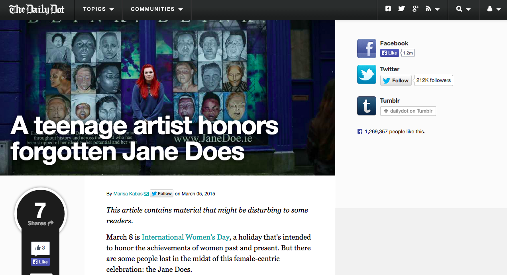The height and width of the screenshot is (275, 507).
Task: Toggle Follow on Twitter in sidebar
Action: 396,80
